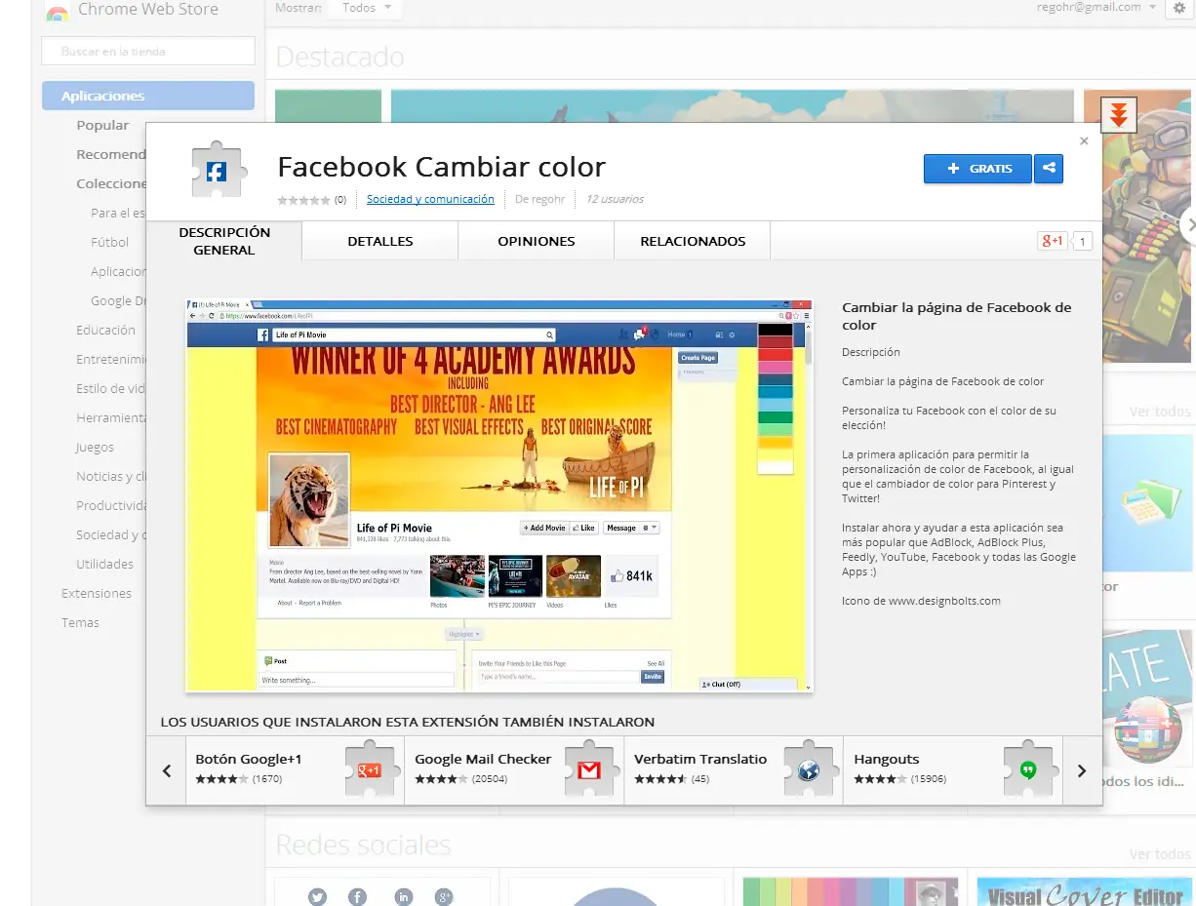Click the Hangouts extension title
This screenshot has width=1196, height=906.
pos(887,759)
